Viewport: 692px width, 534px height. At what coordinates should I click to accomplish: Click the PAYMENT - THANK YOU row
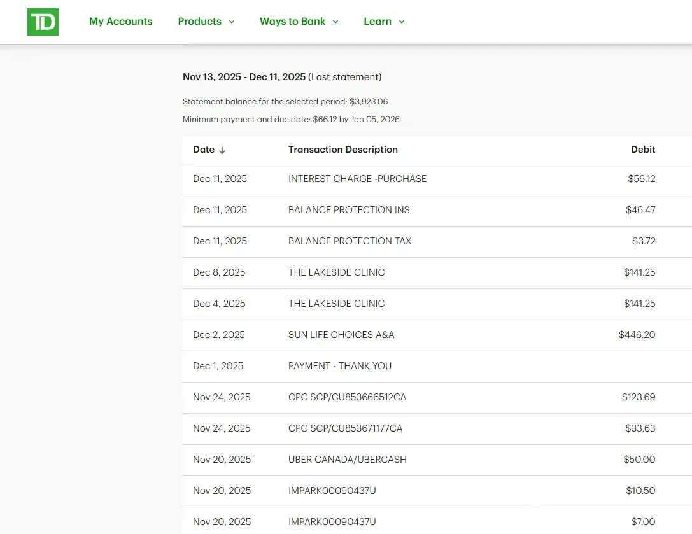coord(339,366)
